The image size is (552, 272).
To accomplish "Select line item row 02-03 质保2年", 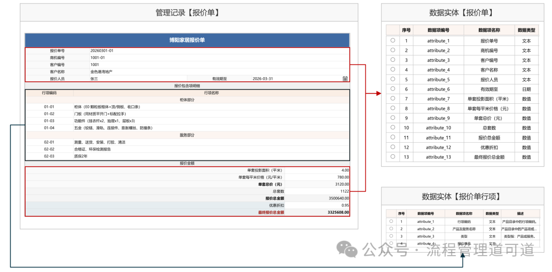I will point(187,156).
